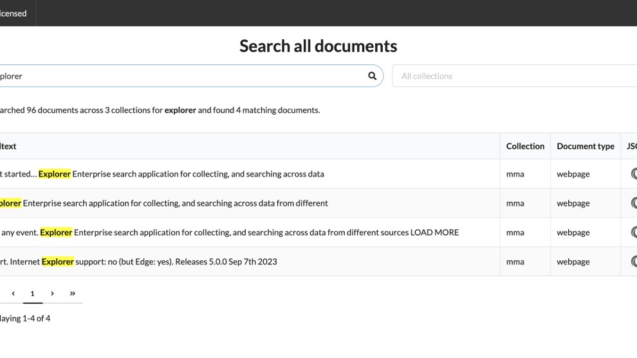Click the 'laying 1-4 of 4' count text
637x358 pixels.
(25, 319)
